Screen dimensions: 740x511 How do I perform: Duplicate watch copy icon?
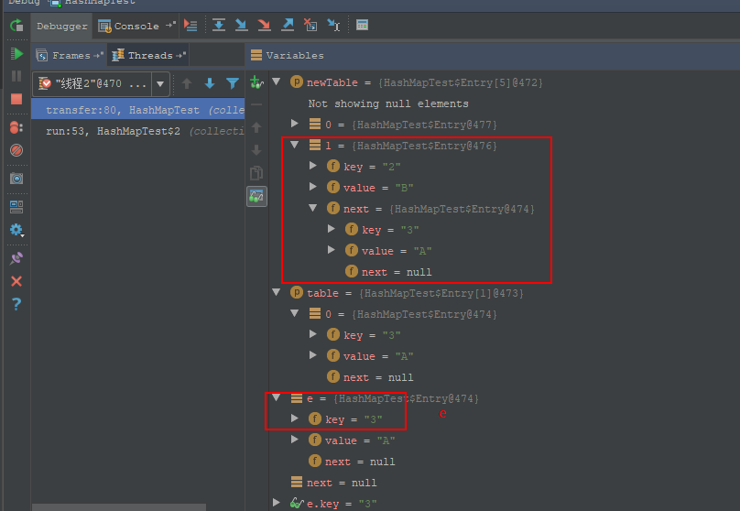pos(256,173)
